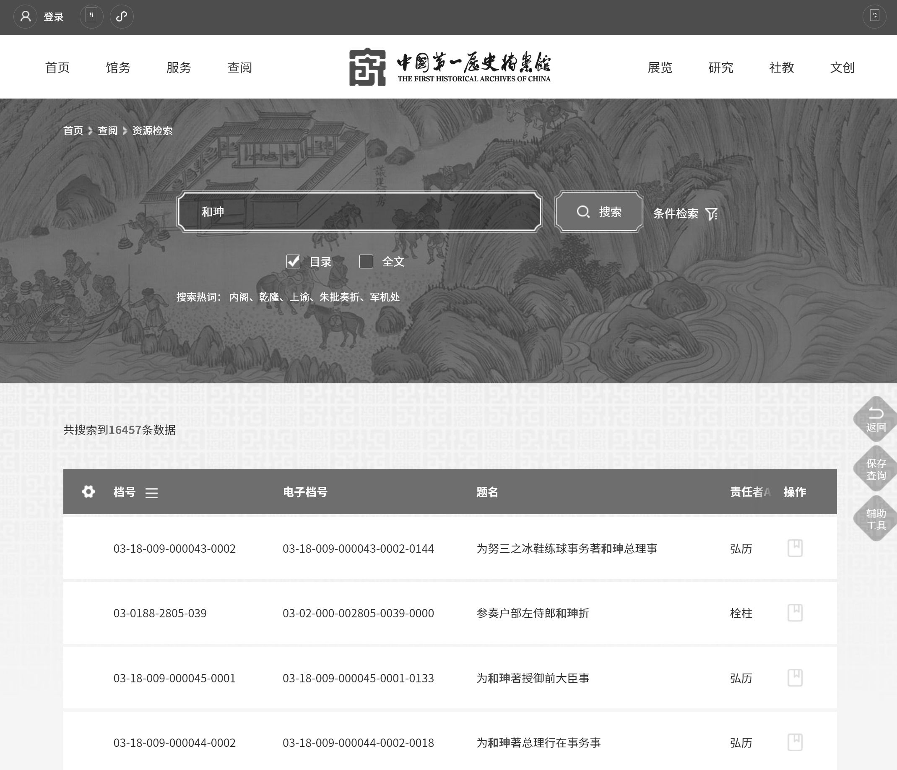Click the 保存查询 diamond button
Viewport: 897px width, 770px height.
pos(876,469)
